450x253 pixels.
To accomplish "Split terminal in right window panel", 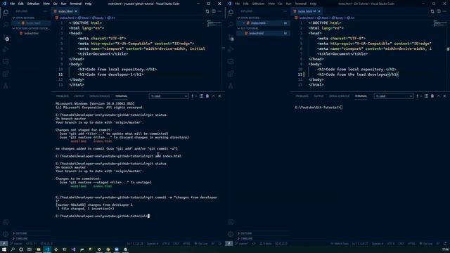I will point(426,96).
